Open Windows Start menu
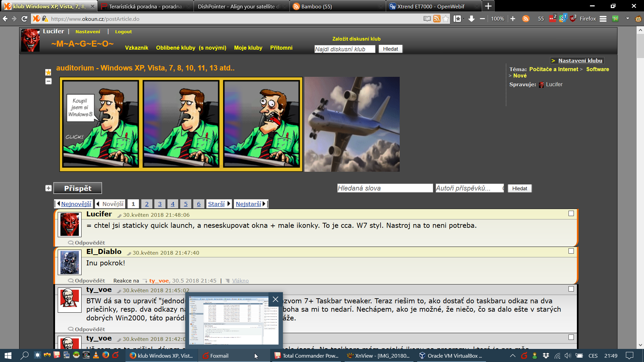This screenshot has width=644, height=362. (x=8, y=356)
